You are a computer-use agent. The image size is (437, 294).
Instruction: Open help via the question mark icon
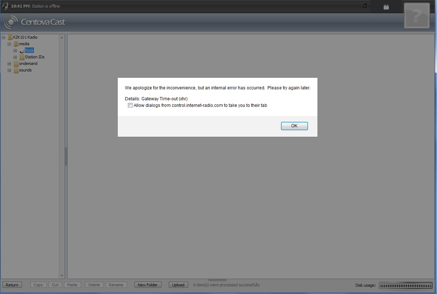[417, 15]
